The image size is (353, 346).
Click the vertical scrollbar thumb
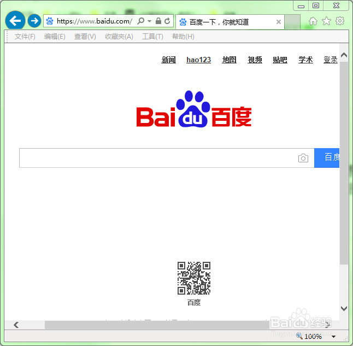tap(344, 163)
